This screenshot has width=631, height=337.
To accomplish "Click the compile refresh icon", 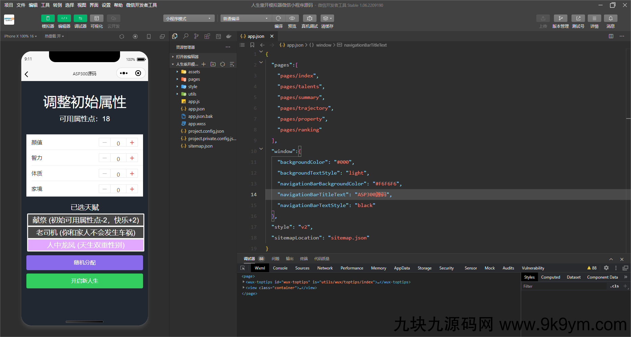I will pyautogui.click(x=278, y=18).
